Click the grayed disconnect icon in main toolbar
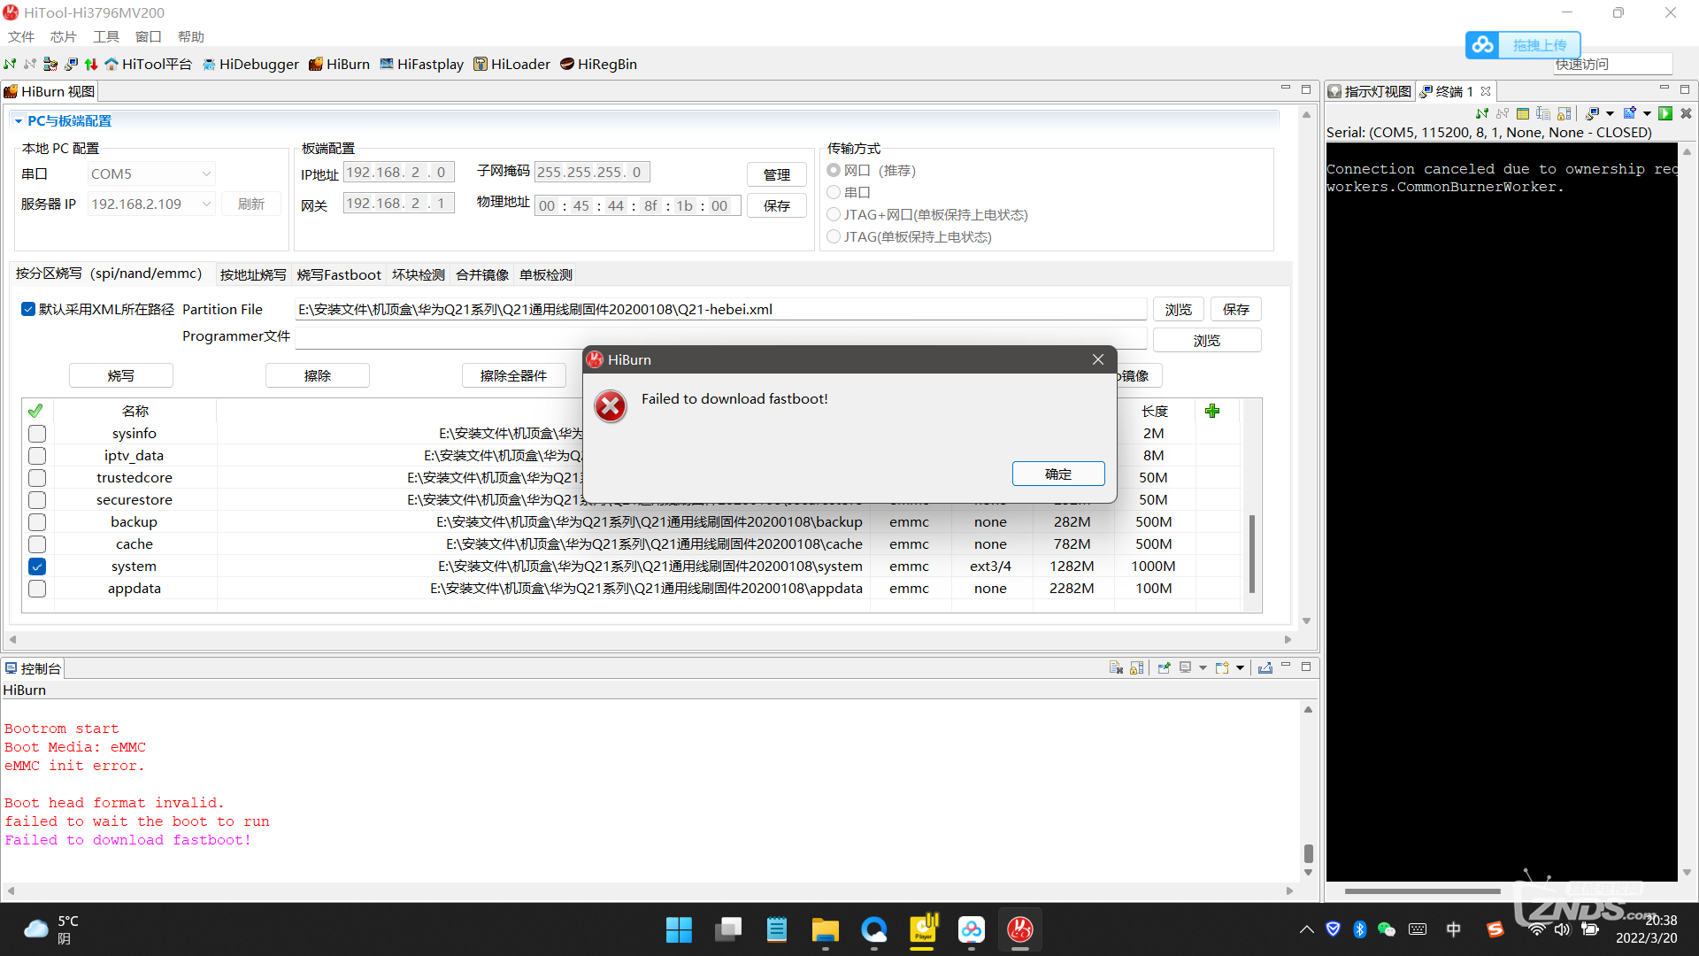1699x956 pixels. coord(30,64)
